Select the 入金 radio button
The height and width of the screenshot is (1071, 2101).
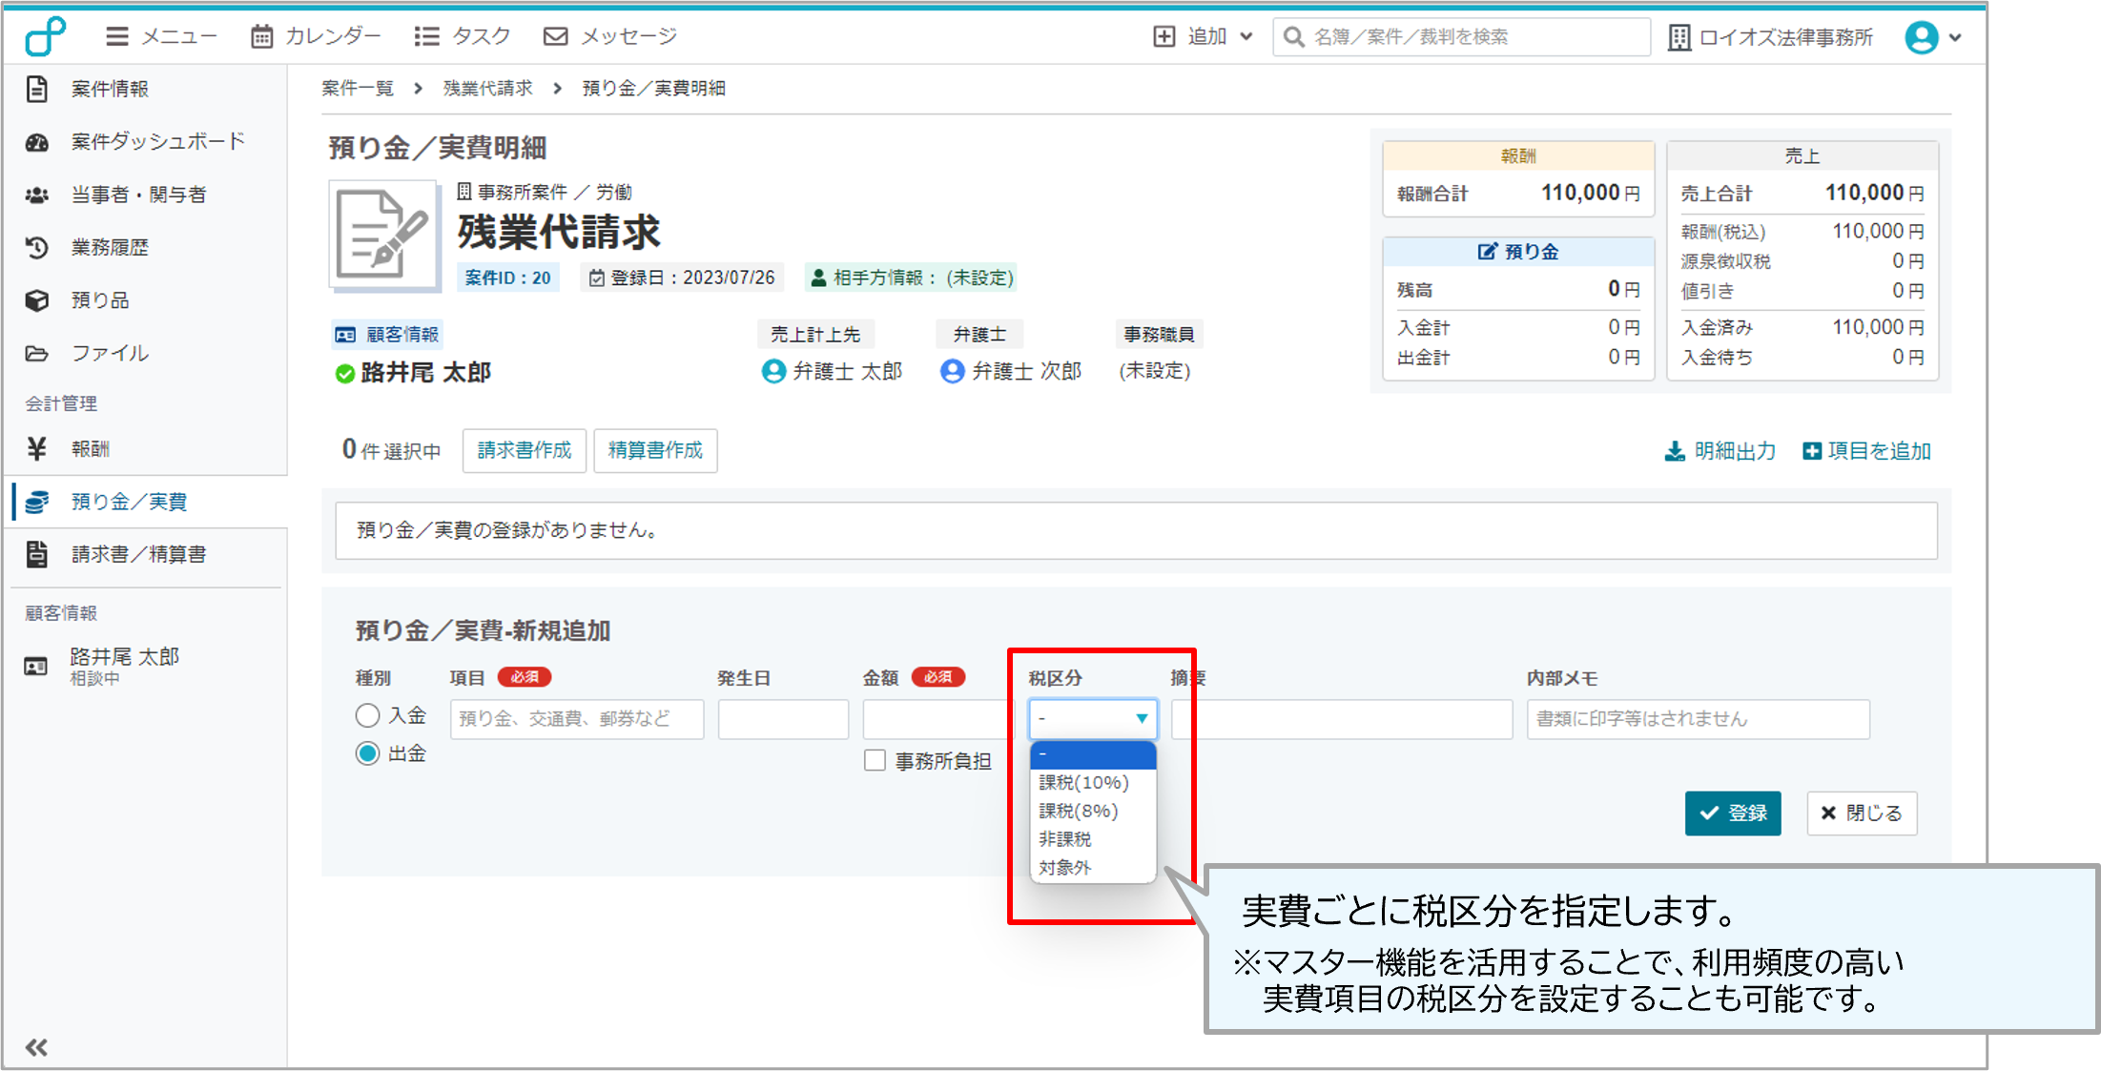(367, 715)
